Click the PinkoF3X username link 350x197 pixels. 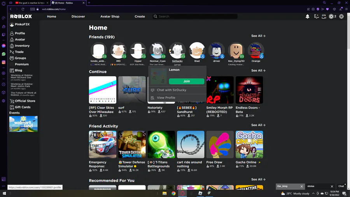22,25
